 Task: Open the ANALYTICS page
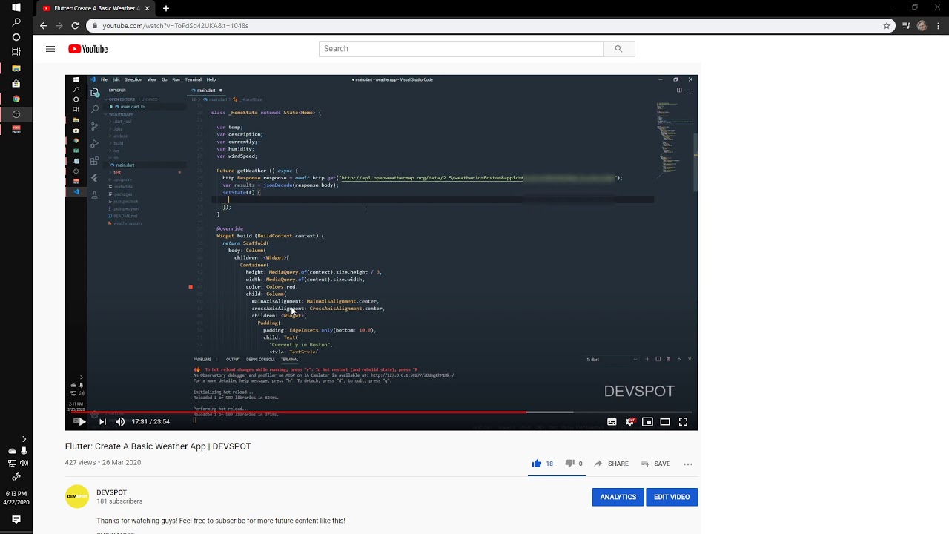[x=618, y=497]
